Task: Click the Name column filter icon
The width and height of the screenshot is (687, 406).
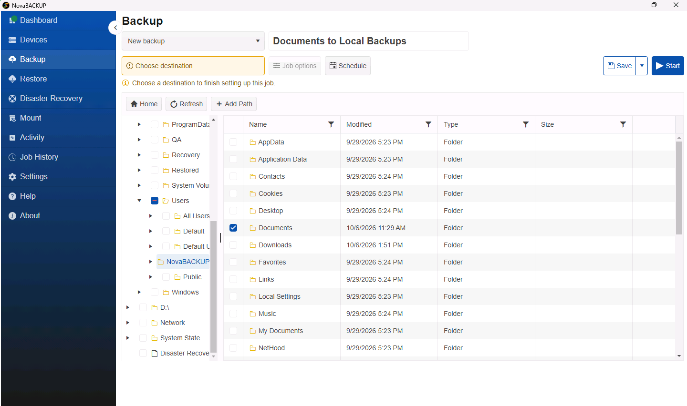Action: click(331, 124)
